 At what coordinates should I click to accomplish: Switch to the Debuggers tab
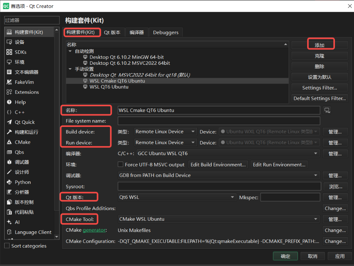coord(166,32)
